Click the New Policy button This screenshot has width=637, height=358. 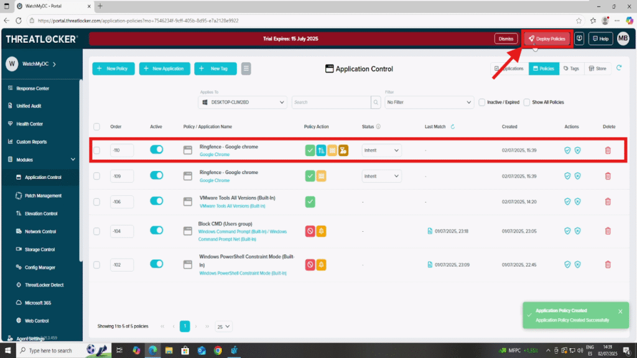(x=113, y=68)
